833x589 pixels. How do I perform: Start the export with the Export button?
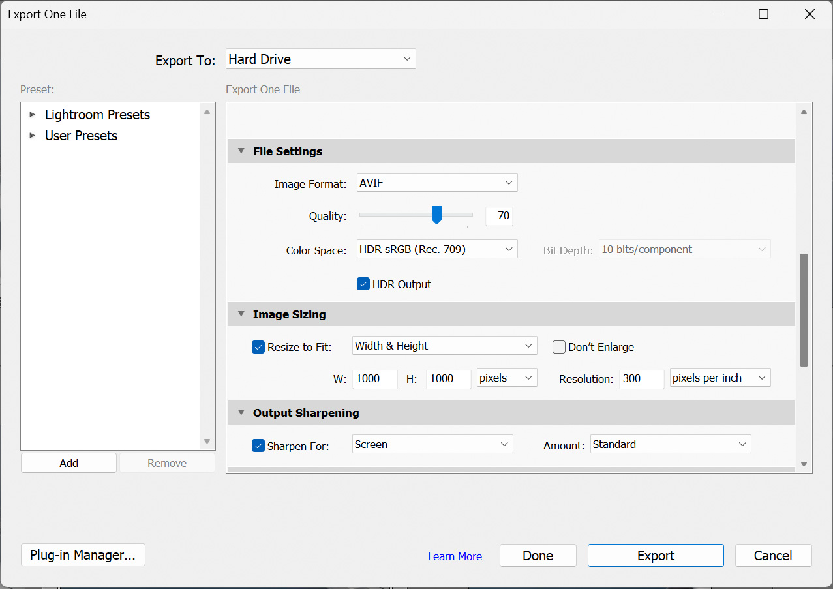tap(655, 555)
